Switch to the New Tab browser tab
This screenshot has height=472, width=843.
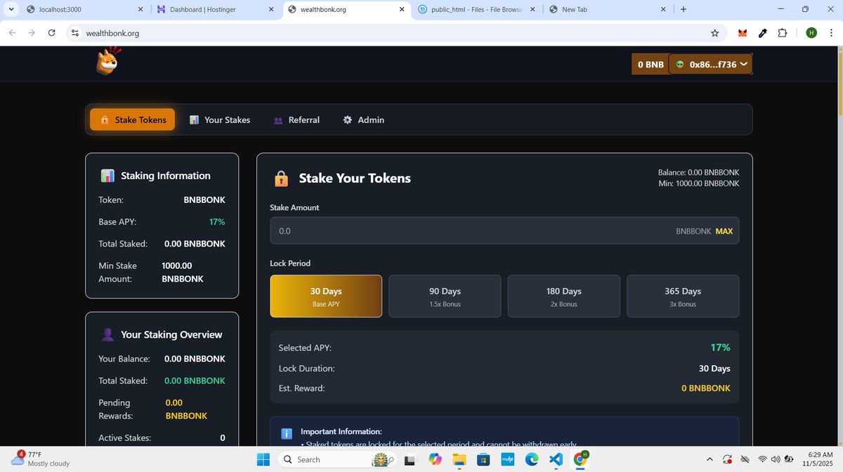[608, 10]
